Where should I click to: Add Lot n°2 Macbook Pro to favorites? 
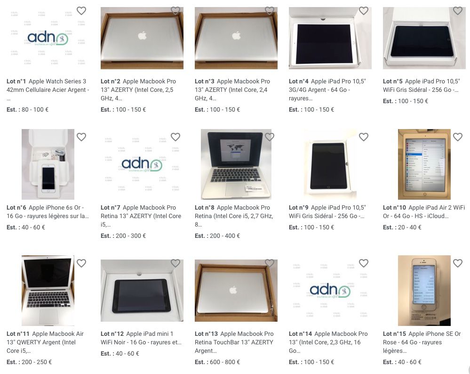pyautogui.click(x=175, y=11)
